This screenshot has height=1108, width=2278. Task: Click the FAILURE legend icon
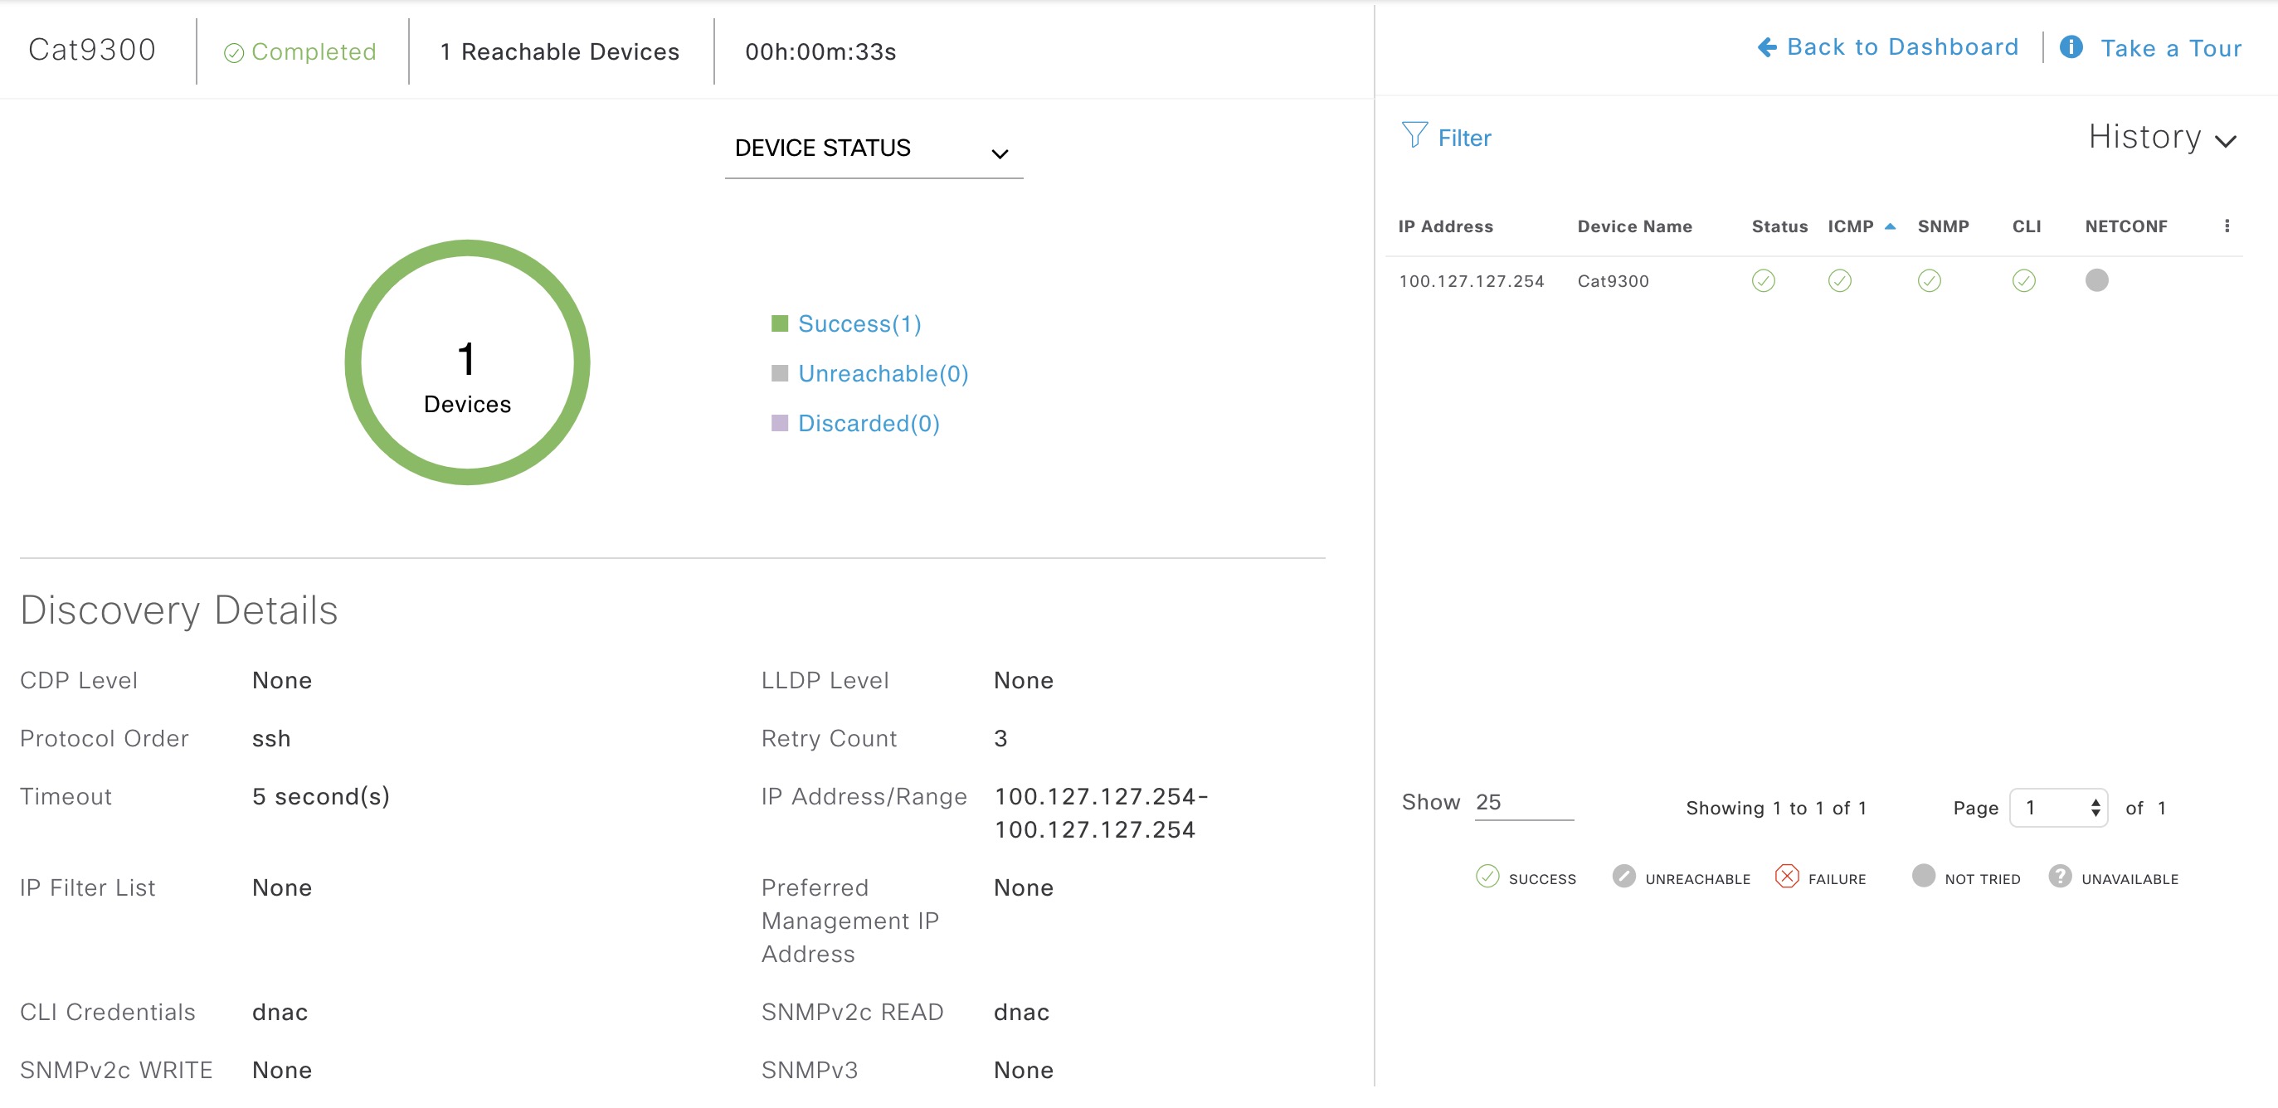(1787, 877)
